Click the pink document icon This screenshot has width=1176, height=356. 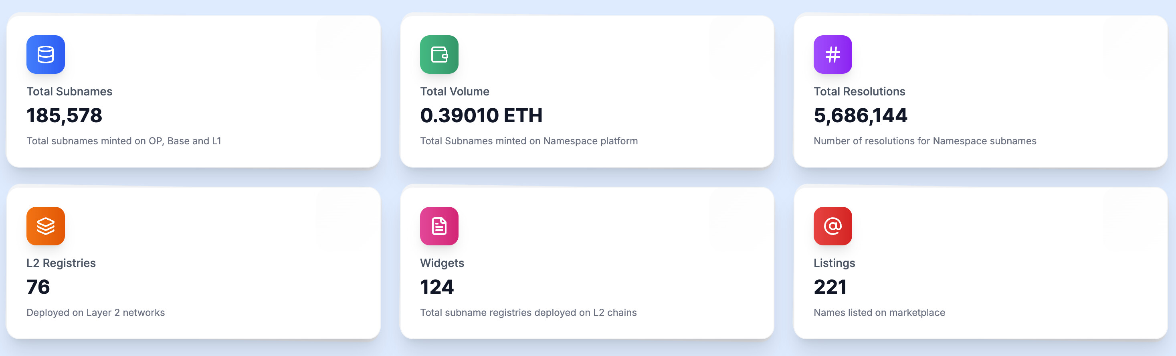(439, 227)
